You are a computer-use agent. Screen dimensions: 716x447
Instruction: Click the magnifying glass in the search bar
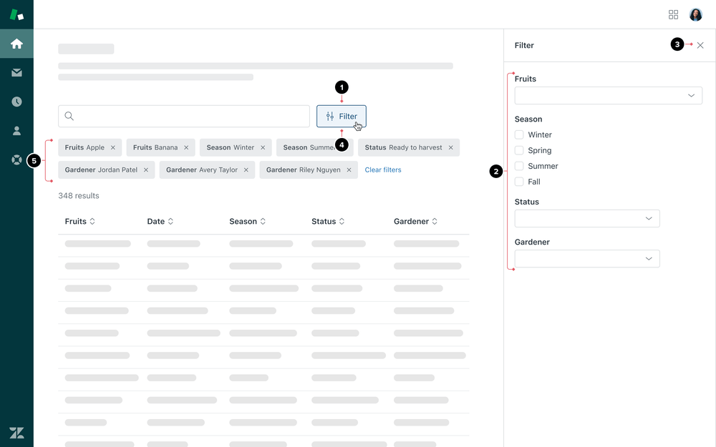click(69, 116)
